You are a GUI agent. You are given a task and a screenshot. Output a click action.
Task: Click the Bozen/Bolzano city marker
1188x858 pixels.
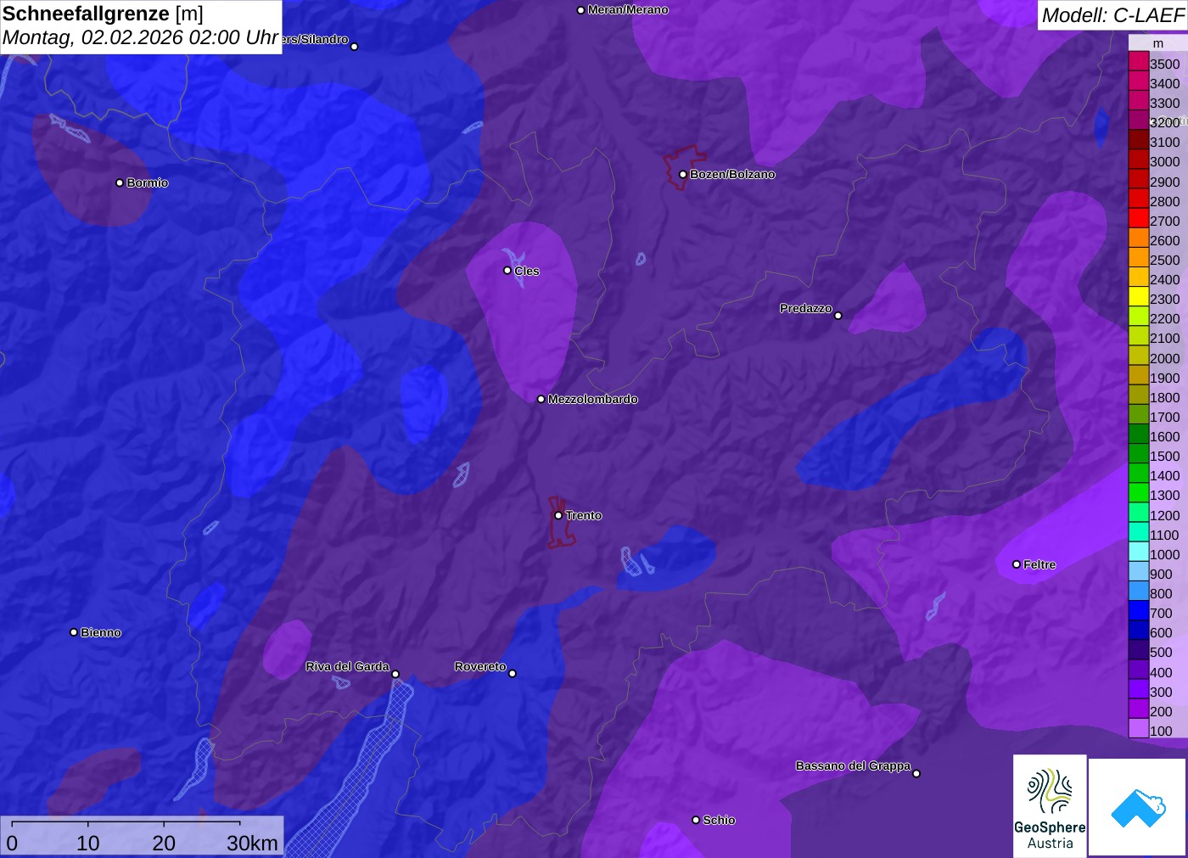[x=682, y=174]
